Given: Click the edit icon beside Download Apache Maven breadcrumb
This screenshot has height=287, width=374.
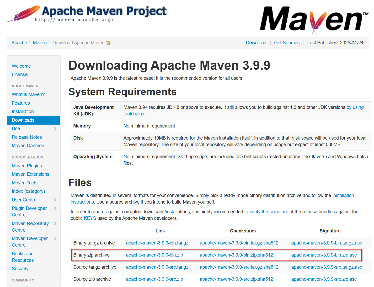Looking at the screenshot, I should (108, 43).
